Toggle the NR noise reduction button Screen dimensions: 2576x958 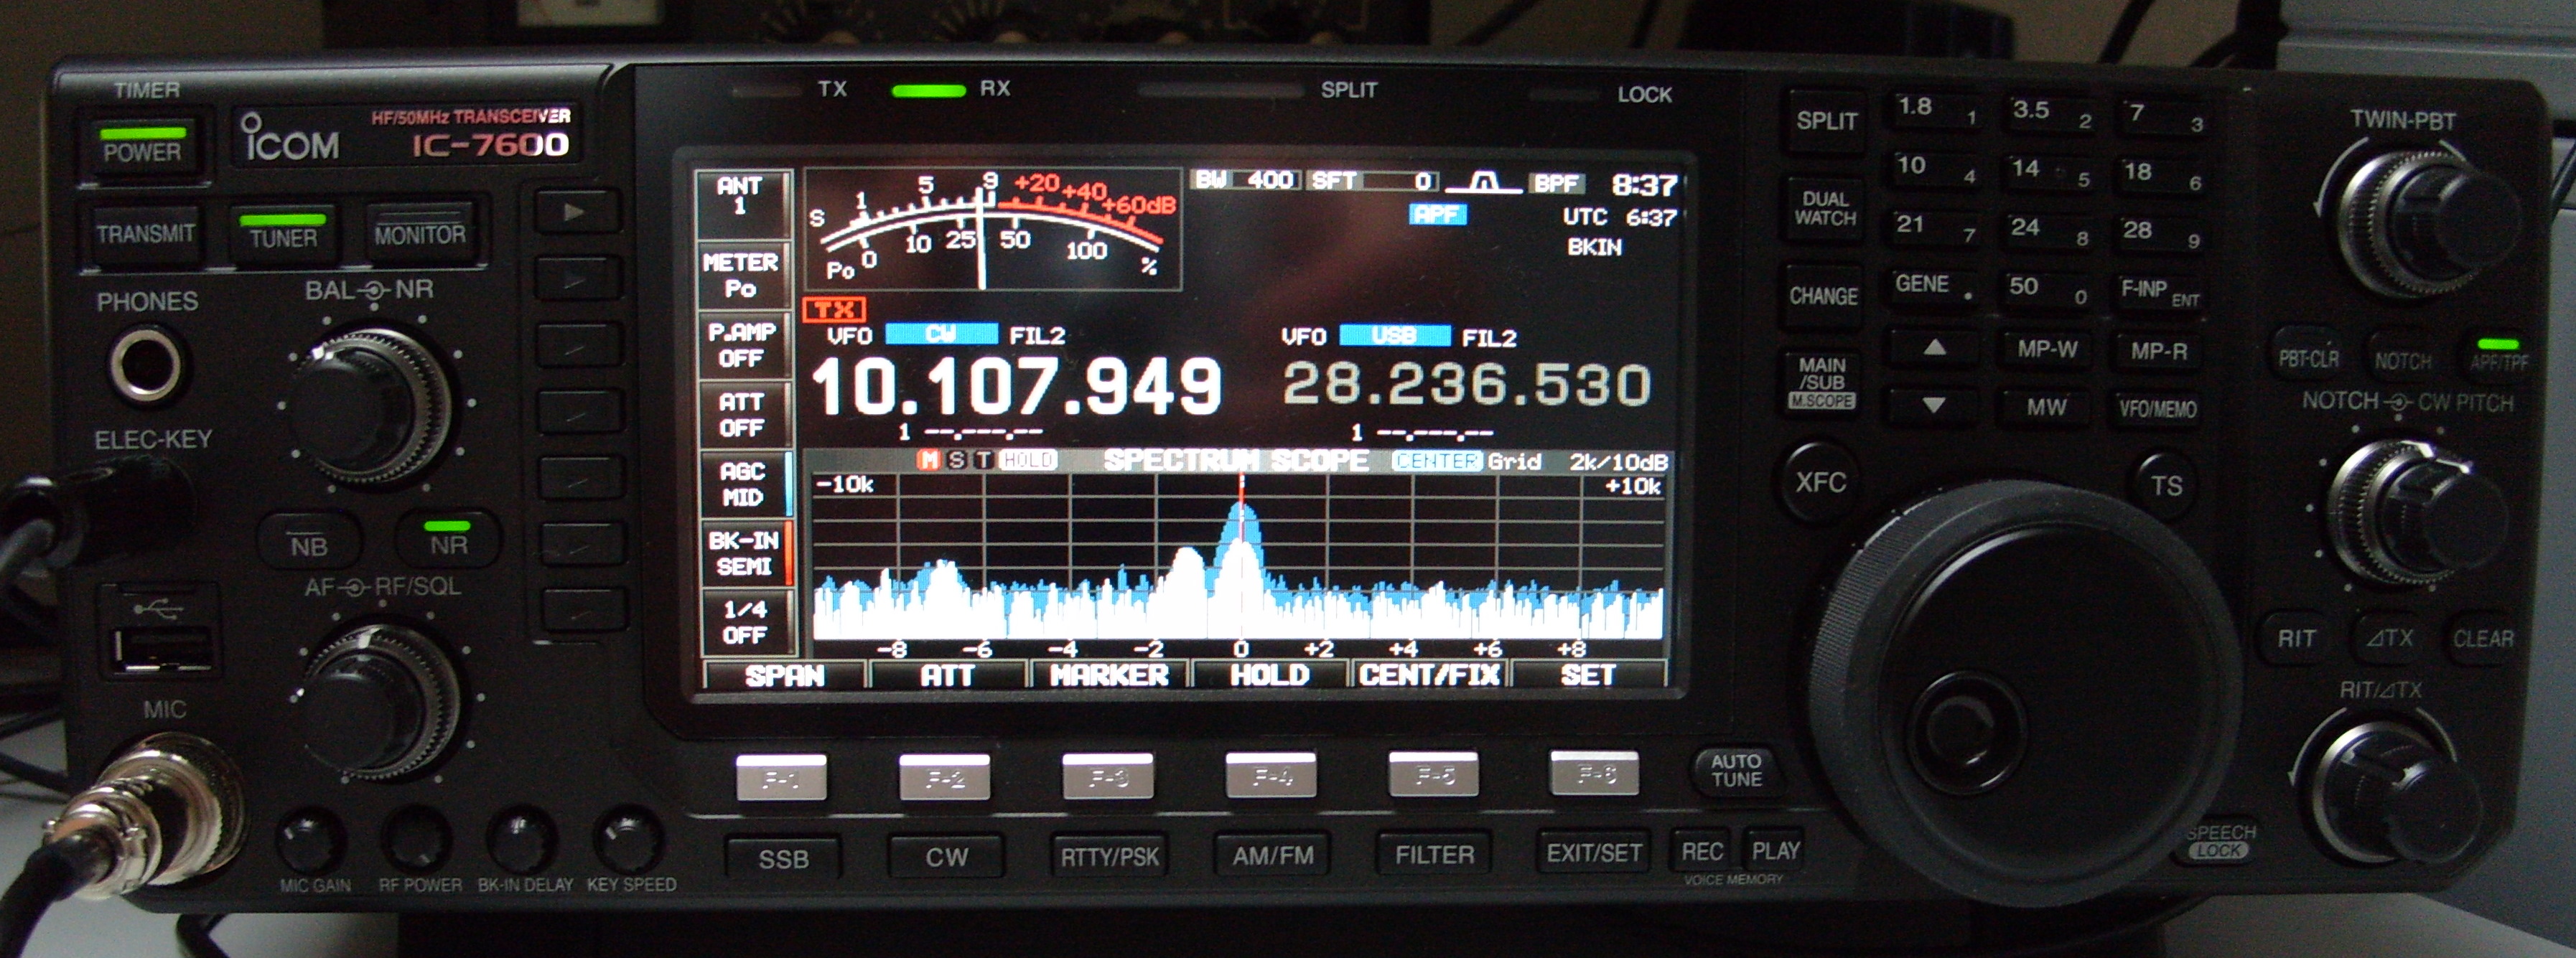point(449,541)
